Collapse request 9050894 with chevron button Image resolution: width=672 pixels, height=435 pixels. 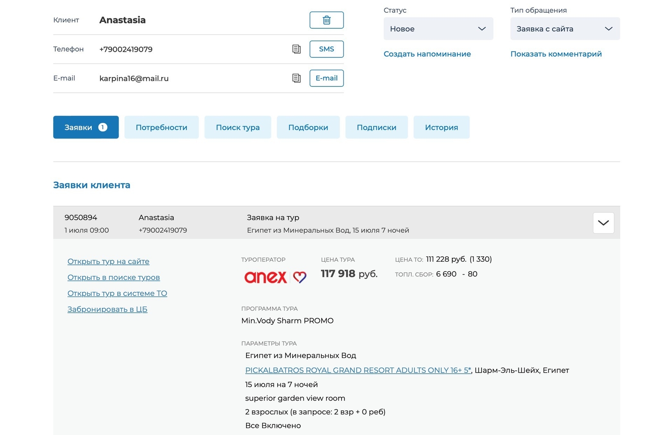(603, 223)
